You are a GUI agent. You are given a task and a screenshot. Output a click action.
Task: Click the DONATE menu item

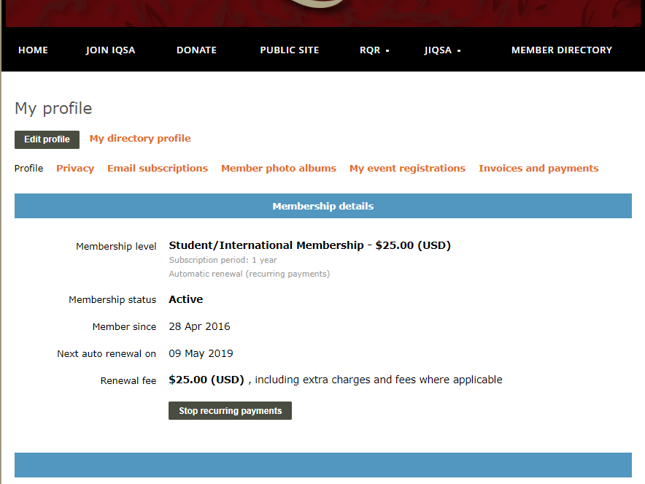coord(196,50)
